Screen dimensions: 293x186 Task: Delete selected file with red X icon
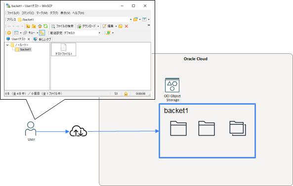click(126, 26)
